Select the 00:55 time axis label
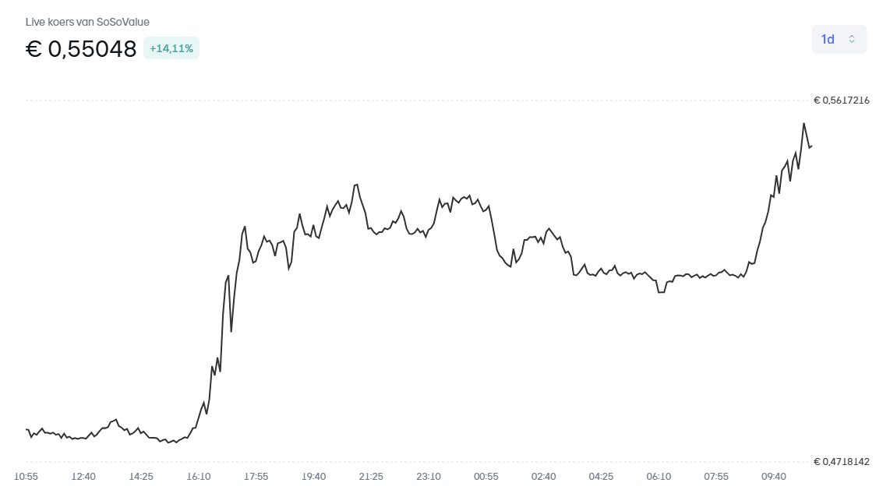 tap(486, 477)
